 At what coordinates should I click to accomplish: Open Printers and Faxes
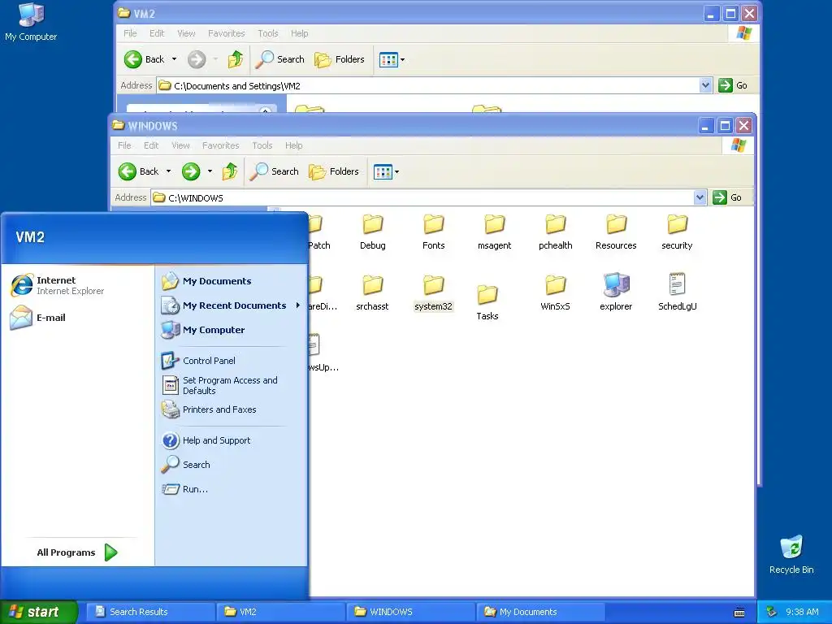pos(209,409)
